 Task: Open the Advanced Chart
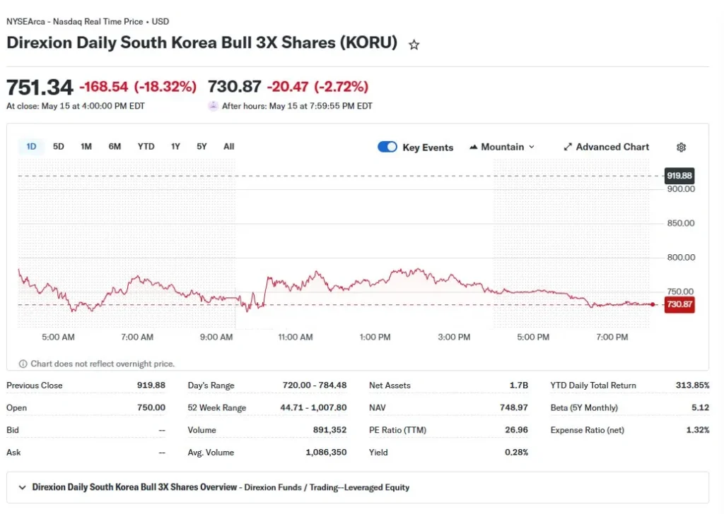point(606,147)
